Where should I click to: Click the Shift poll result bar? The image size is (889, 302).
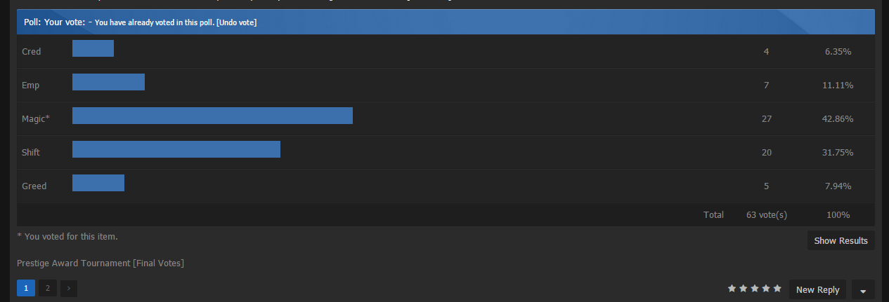pyautogui.click(x=176, y=149)
